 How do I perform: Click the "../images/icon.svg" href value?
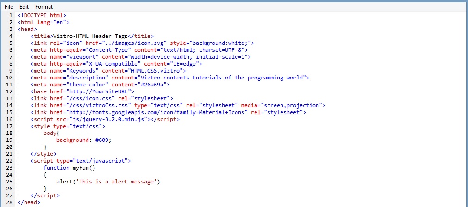(135, 43)
